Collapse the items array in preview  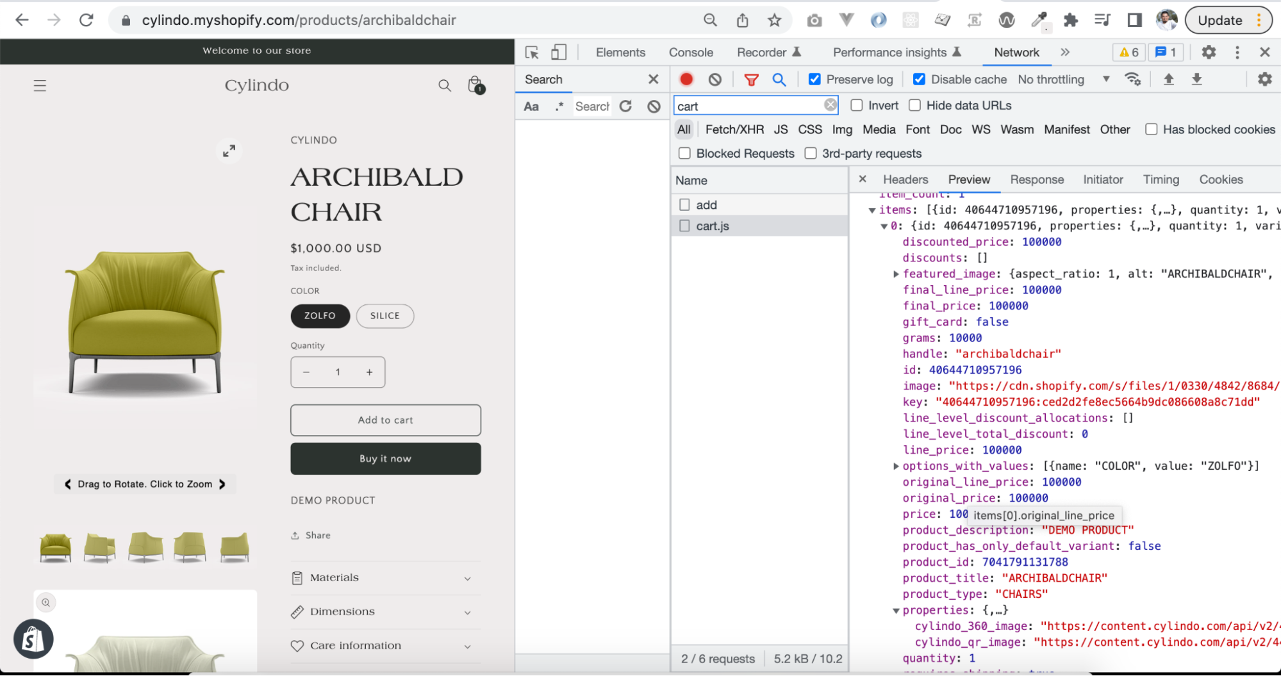pyautogui.click(x=872, y=210)
